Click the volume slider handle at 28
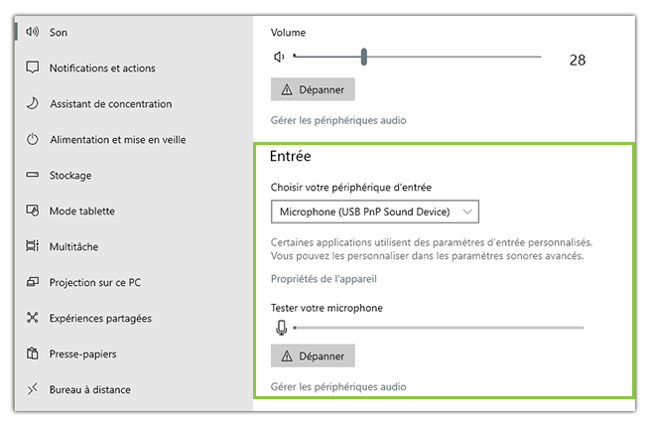Image resolution: width=653 pixels, height=425 pixels. [x=364, y=57]
